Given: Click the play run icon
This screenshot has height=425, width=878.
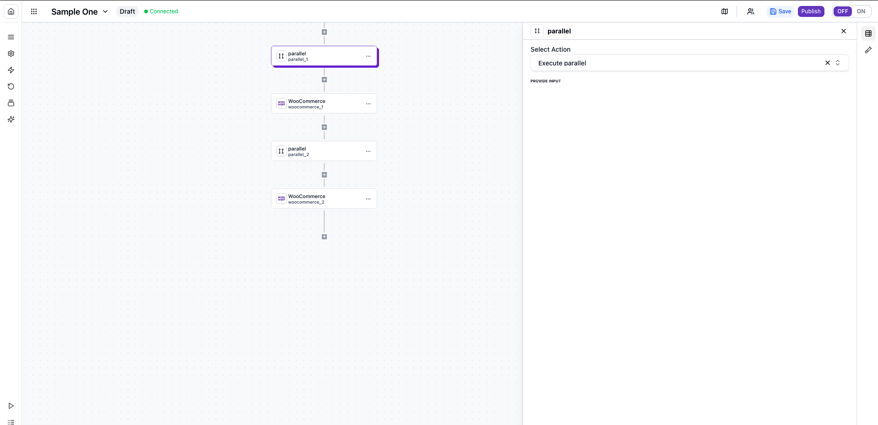Looking at the screenshot, I should 11,406.
